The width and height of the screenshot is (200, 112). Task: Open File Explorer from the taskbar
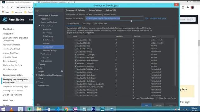point(39,109)
